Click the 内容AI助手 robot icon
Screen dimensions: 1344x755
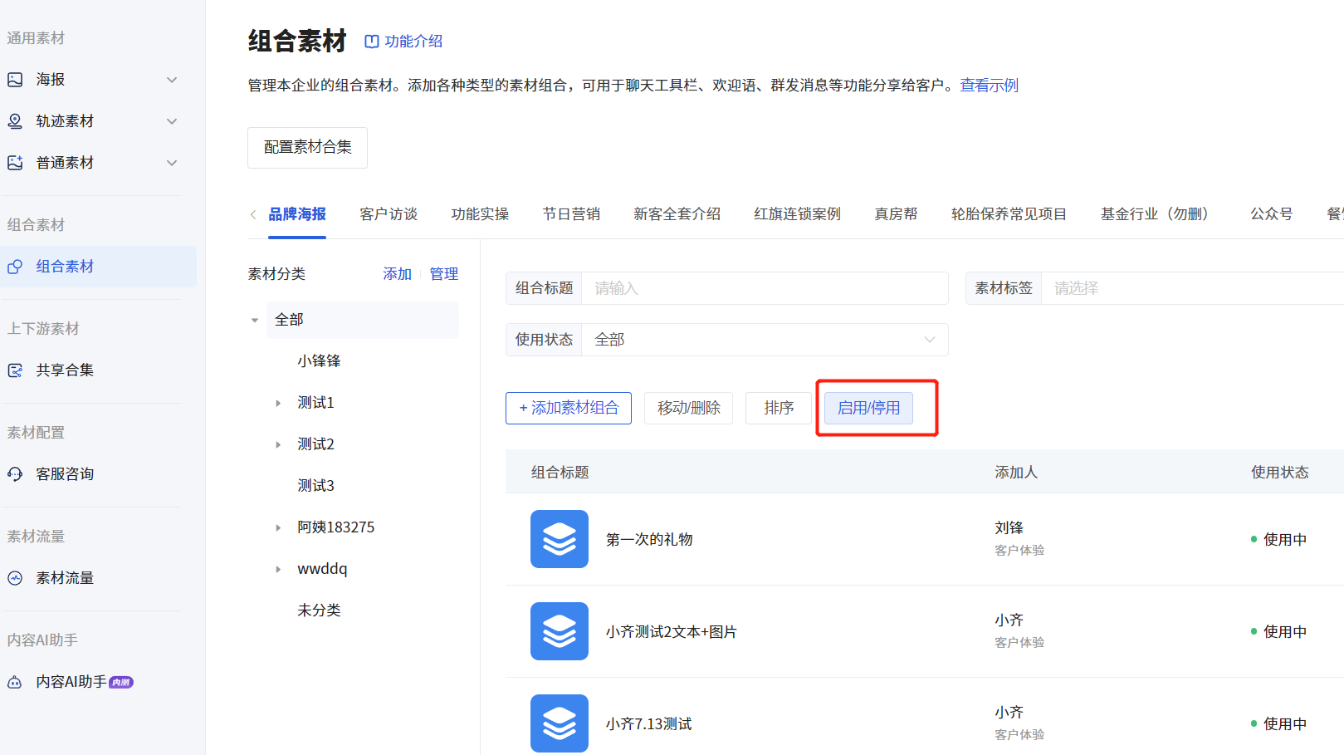pyautogui.click(x=15, y=682)
